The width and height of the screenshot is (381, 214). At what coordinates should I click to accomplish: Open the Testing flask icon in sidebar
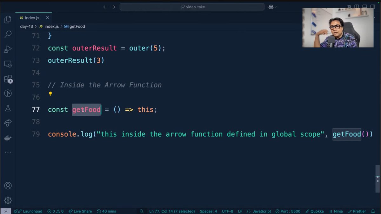tap(7, 108)
